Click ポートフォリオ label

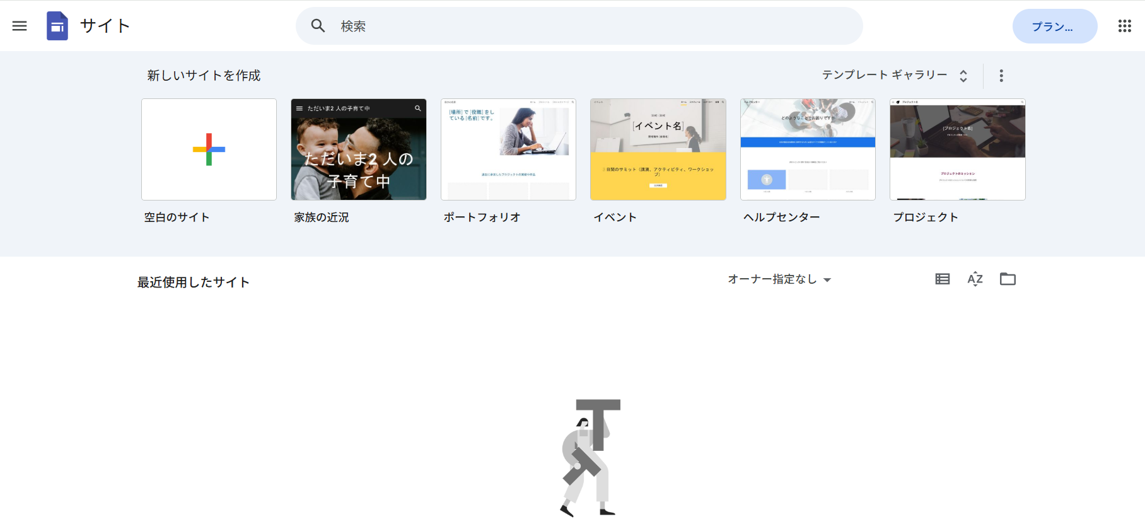tap(482, 218)
